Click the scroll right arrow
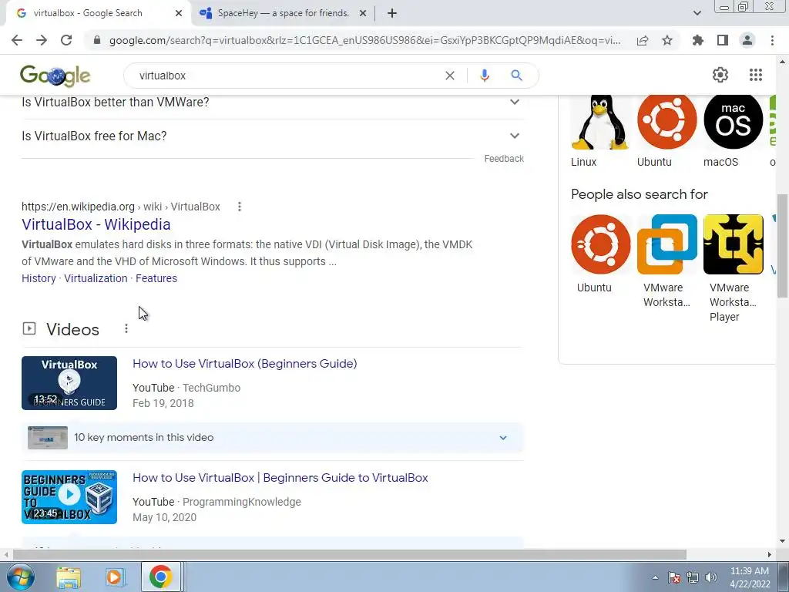The width and height of the screenshot is (789, 592). click(x=770, y=554)
